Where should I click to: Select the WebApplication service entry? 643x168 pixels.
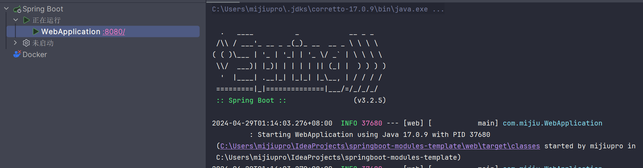point(103,31)
